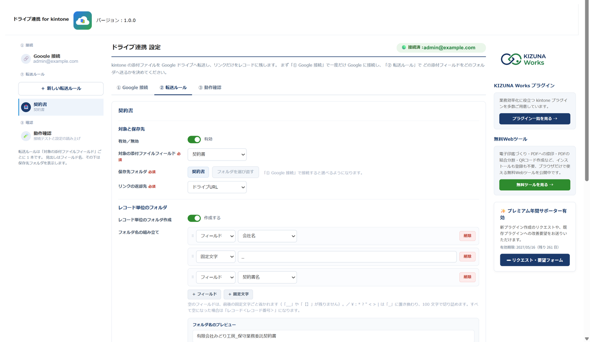This screenshot has width=590, height=342.
Task: Open the フィールド type dropdown beside 会社名
Action: click(x=216, y=236)
